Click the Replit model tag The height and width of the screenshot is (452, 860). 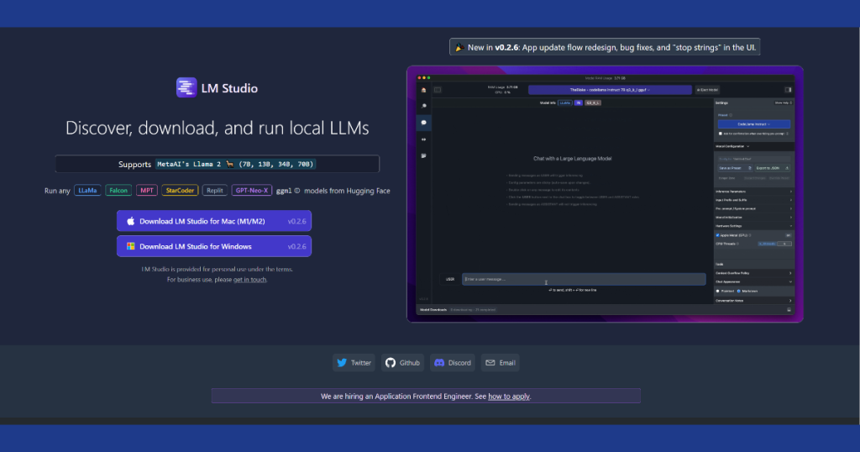coord(215,191)
